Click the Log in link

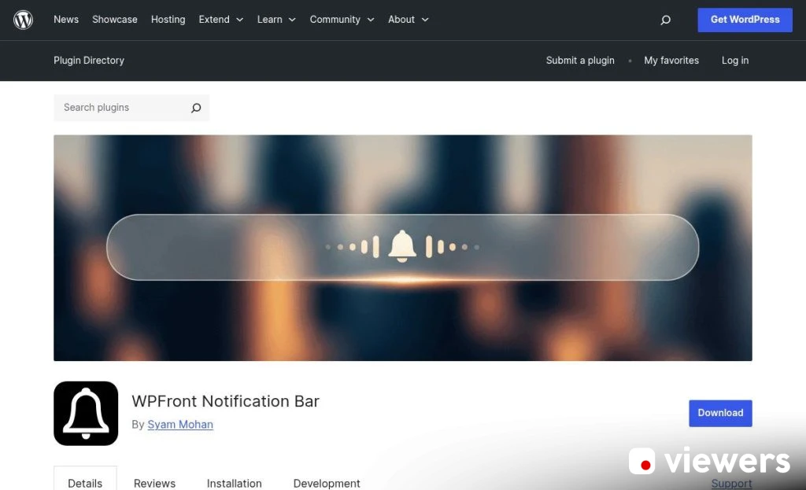click(734, 61)
